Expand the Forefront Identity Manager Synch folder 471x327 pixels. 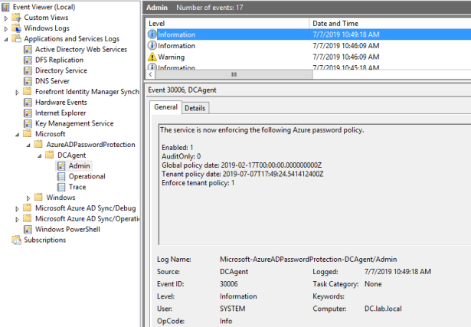(18, 92)
